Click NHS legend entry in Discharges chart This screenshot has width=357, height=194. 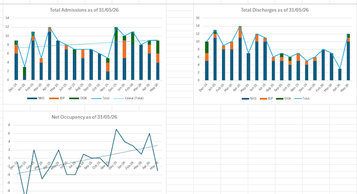tap(249, 98)
